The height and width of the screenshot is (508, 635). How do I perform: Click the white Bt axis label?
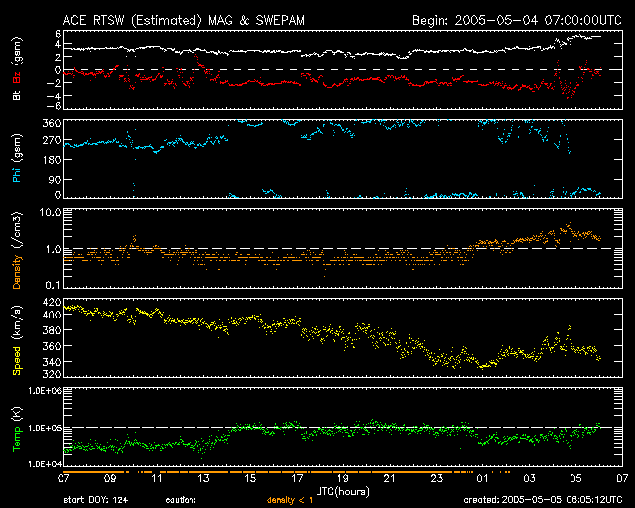17,97
